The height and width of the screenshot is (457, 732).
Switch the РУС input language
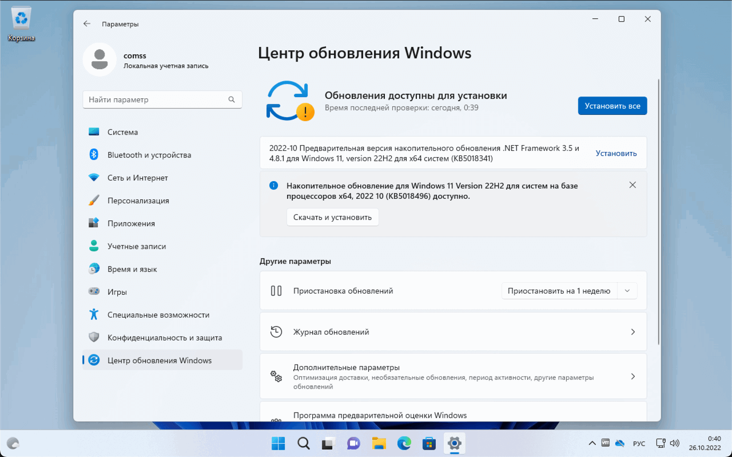point(639,444)
